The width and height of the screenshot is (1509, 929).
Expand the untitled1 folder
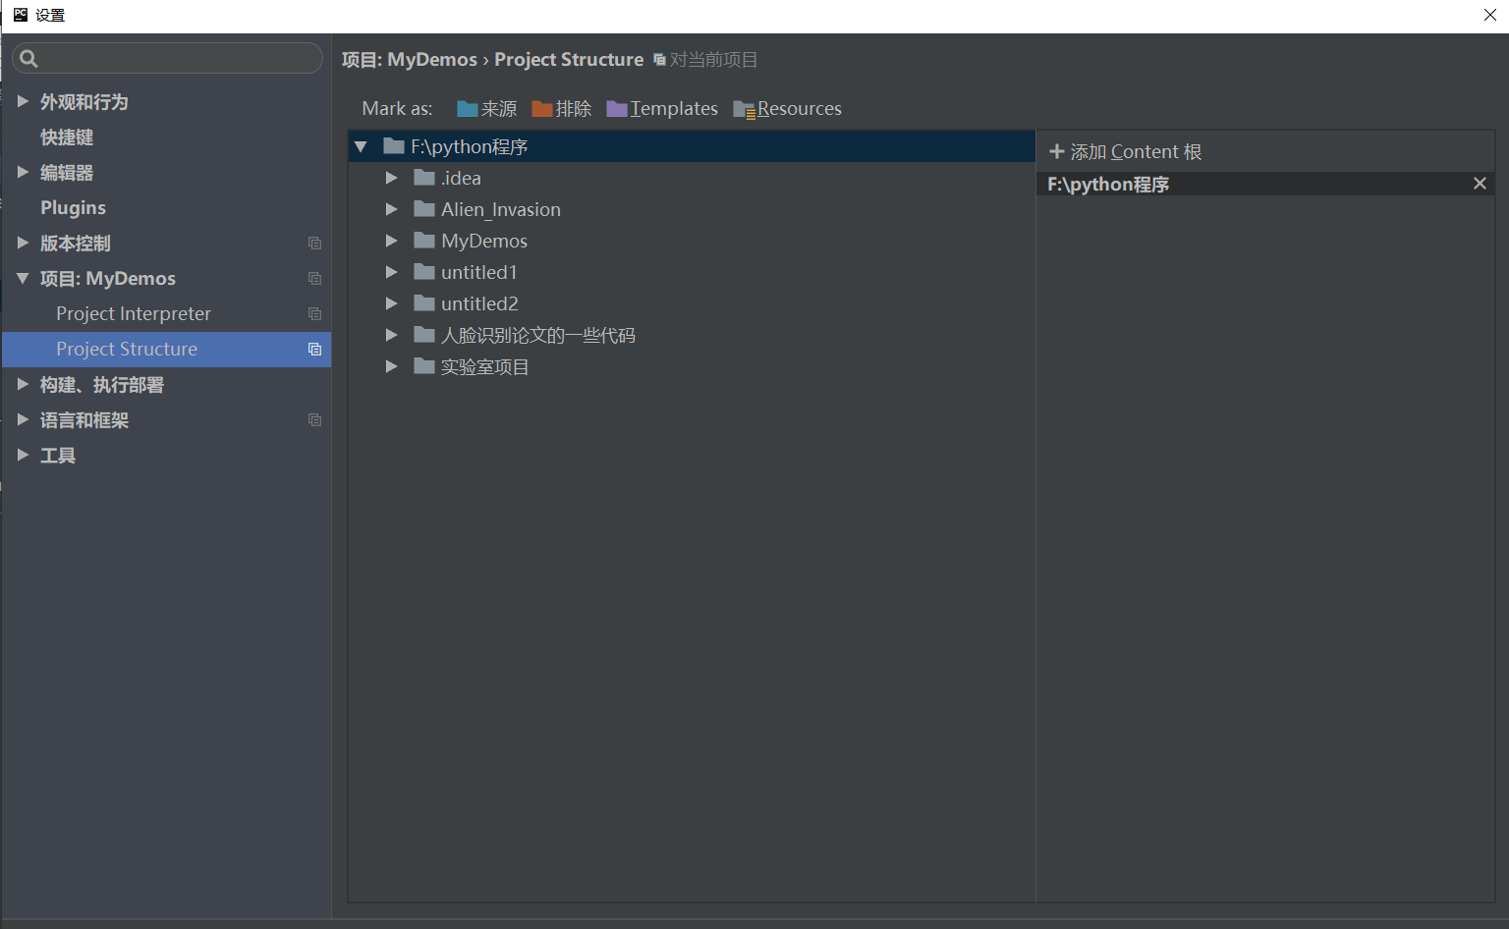point(391,272)
